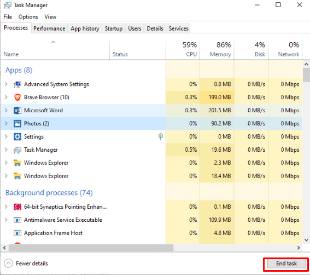Switch to the Users tab
This screenshot has width=310, height=275.
134,28
